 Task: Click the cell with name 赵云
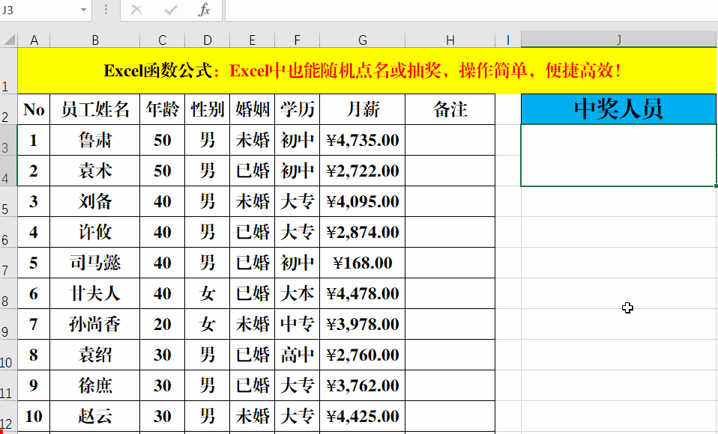tap(94, 416)
